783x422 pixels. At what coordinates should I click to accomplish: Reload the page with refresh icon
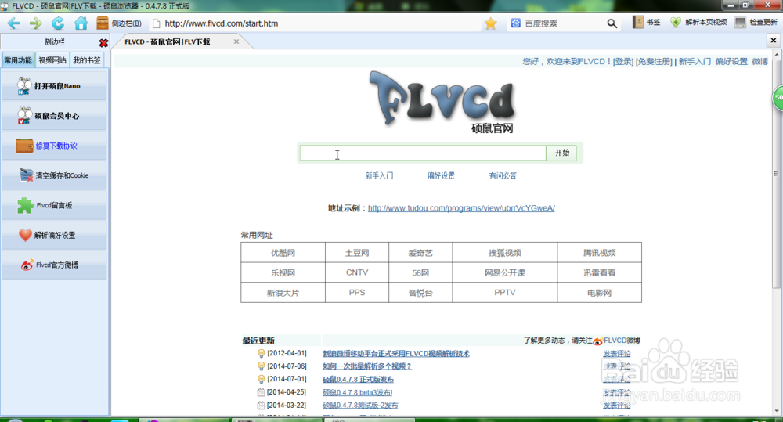tap(58, 23)
